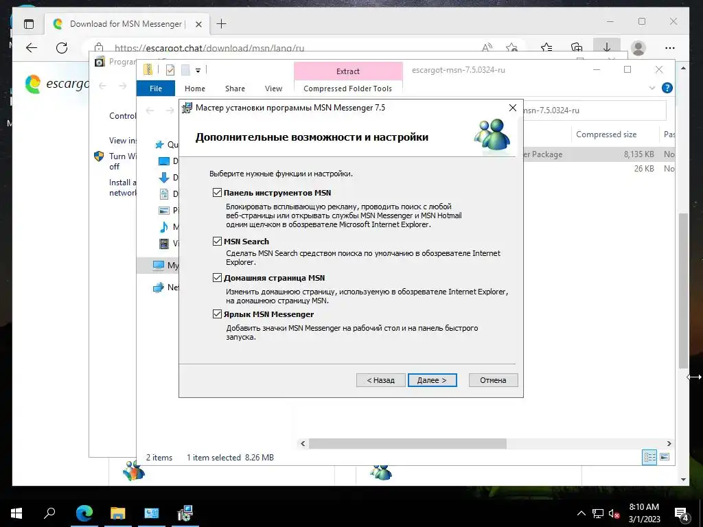
Task: Open the browser profile avatar
Action: [x=638, y=47]
